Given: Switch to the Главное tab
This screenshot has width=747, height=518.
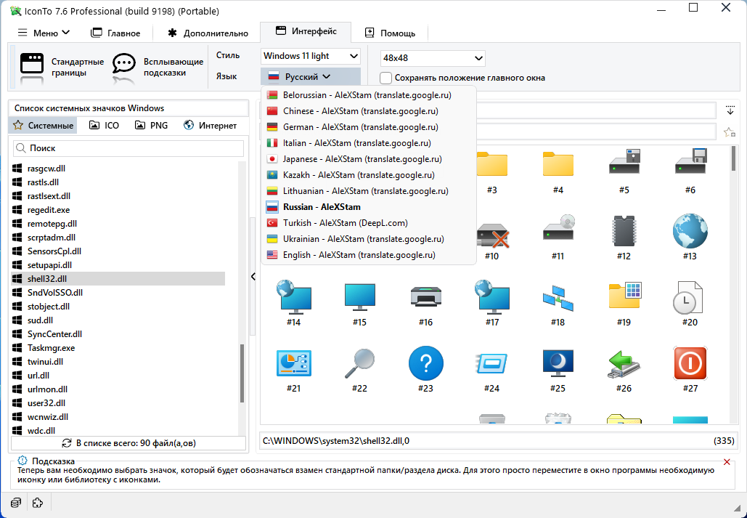Looking at the screenshot, I should click(x=115, y=33).
